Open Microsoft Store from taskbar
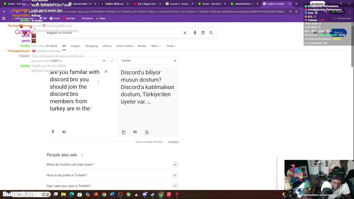The width and height of the screenshot is (354, 199). (x=80, y=195)
